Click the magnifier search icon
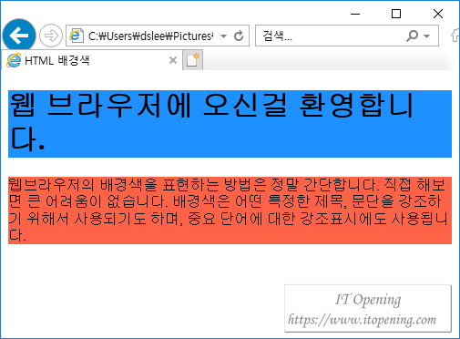Image resolution: width=460 pixels, height=339 pixels. (x=413, y=36)
